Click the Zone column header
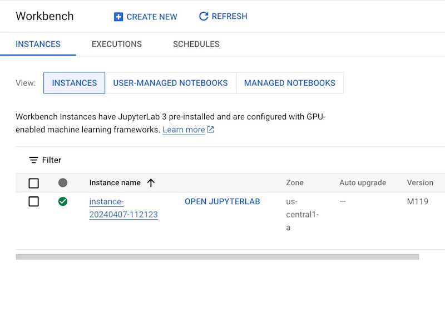The height and width of the screenshot is (331, 445). coord(295,182)
